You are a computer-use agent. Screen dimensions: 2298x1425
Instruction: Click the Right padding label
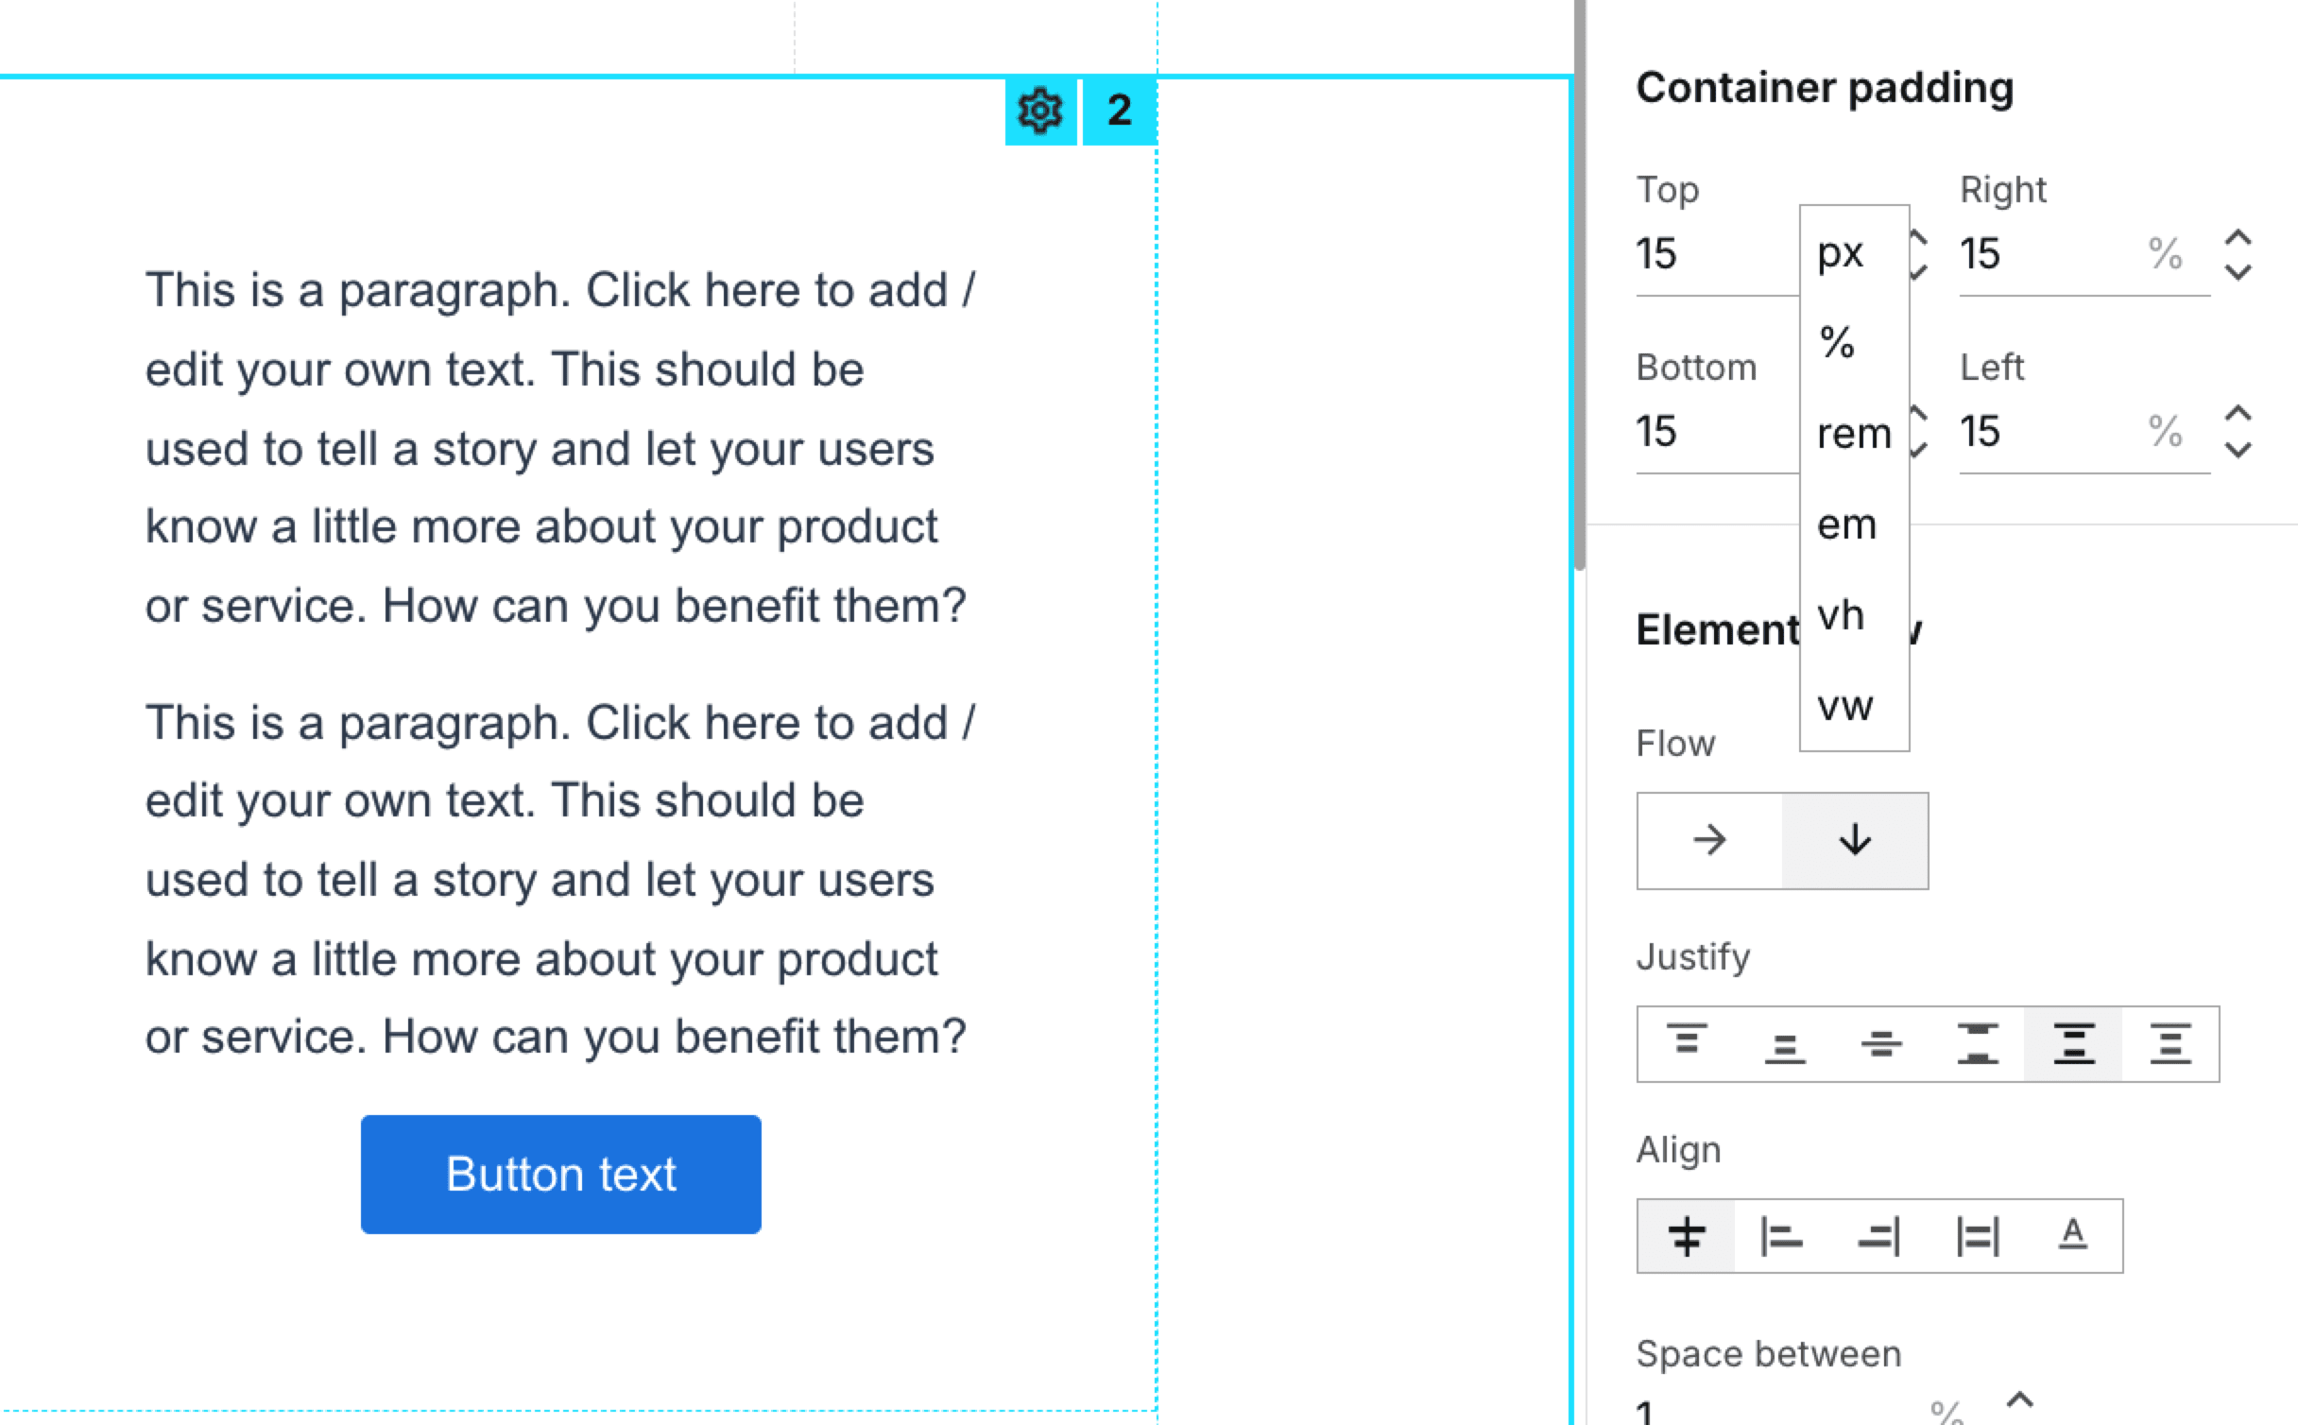pos(2003,190)
